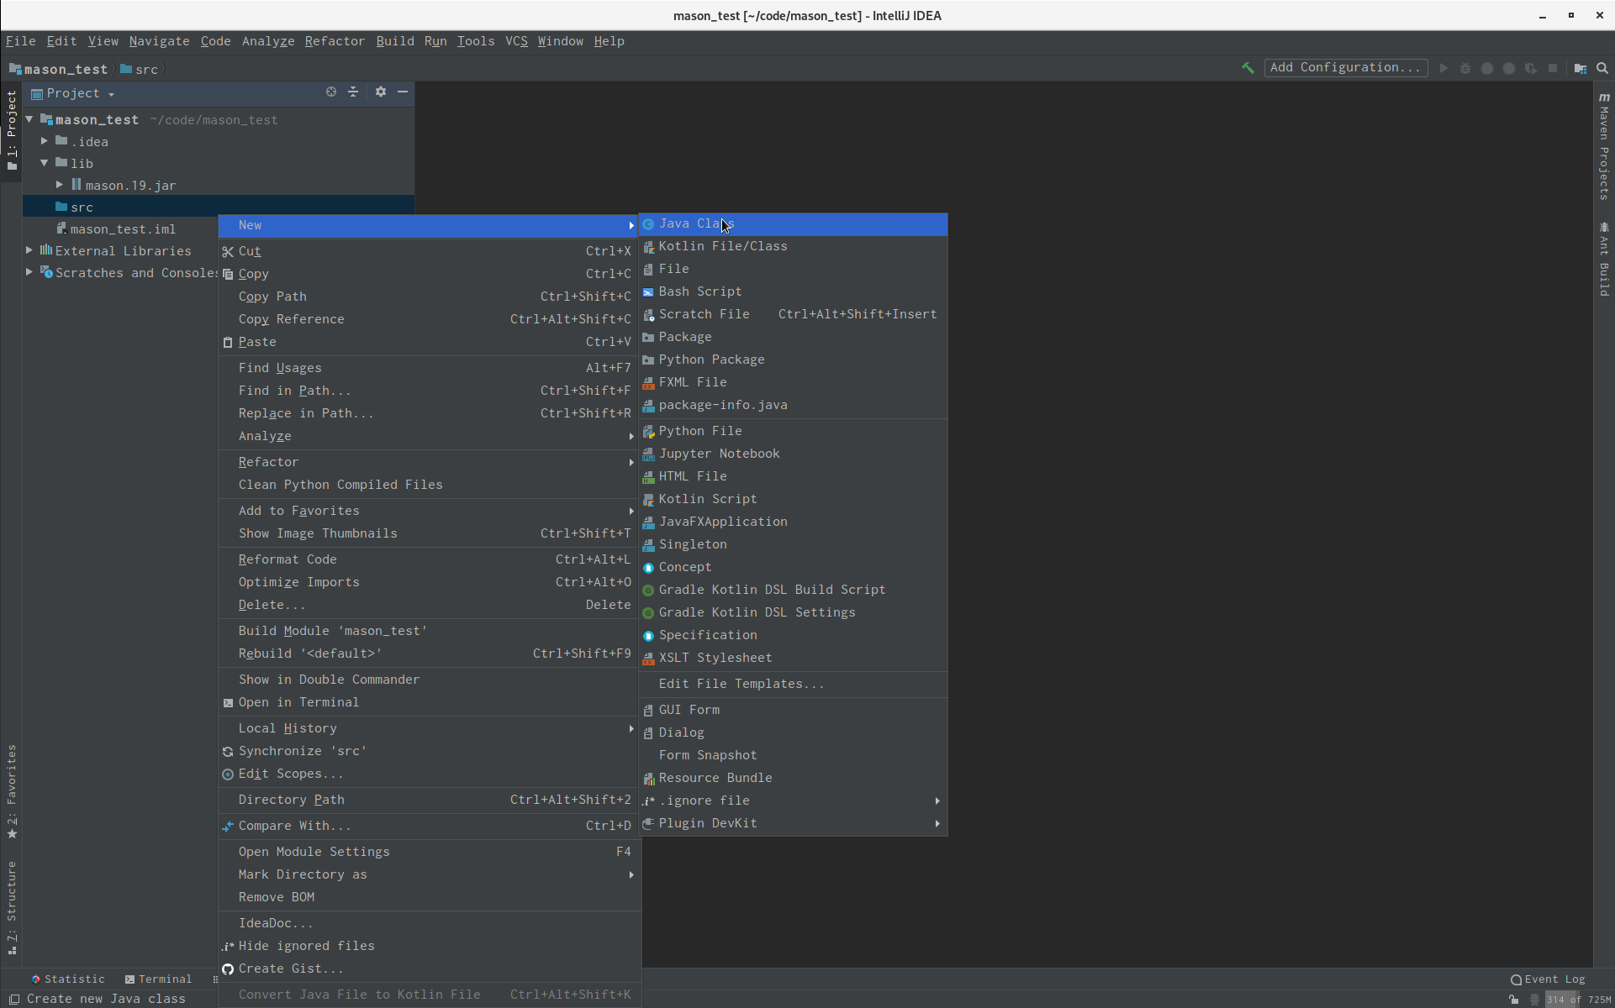Choose Jupyter Notebook from the New submenu
This screenshot has height=1008, width=1615.
pyautogui.click(x=793, y=454)
